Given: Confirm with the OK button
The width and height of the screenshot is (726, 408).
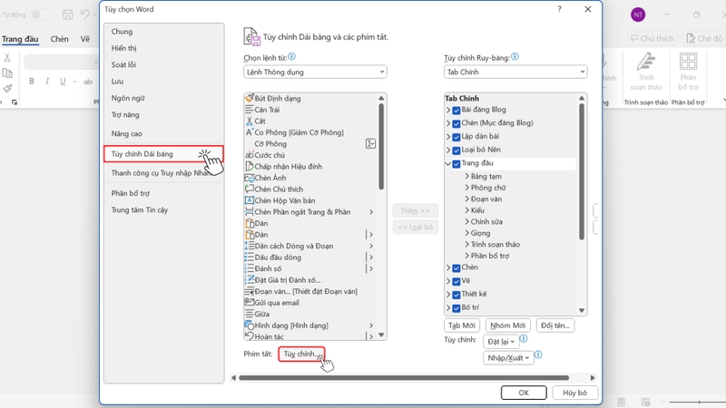Looking at the screenshot, I should pyautogui.click(x=524, y=393).
